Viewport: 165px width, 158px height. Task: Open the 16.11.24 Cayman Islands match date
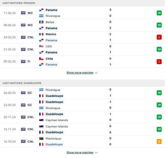pos(10,129)
